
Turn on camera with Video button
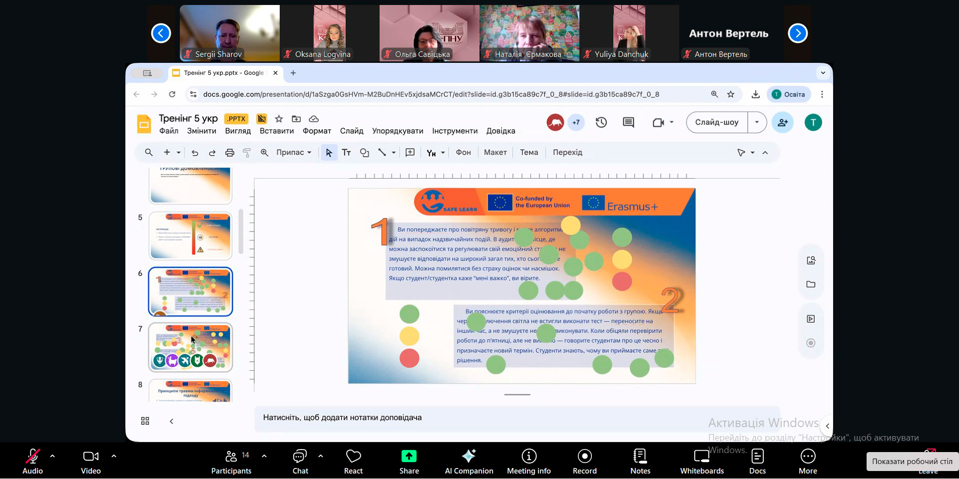pos(90,462)
